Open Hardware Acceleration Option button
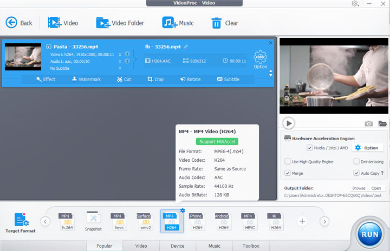 tap(367, 148)
